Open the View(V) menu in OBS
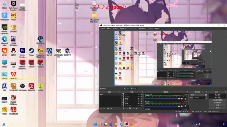 pyautogui.click(x=115, y=29)
